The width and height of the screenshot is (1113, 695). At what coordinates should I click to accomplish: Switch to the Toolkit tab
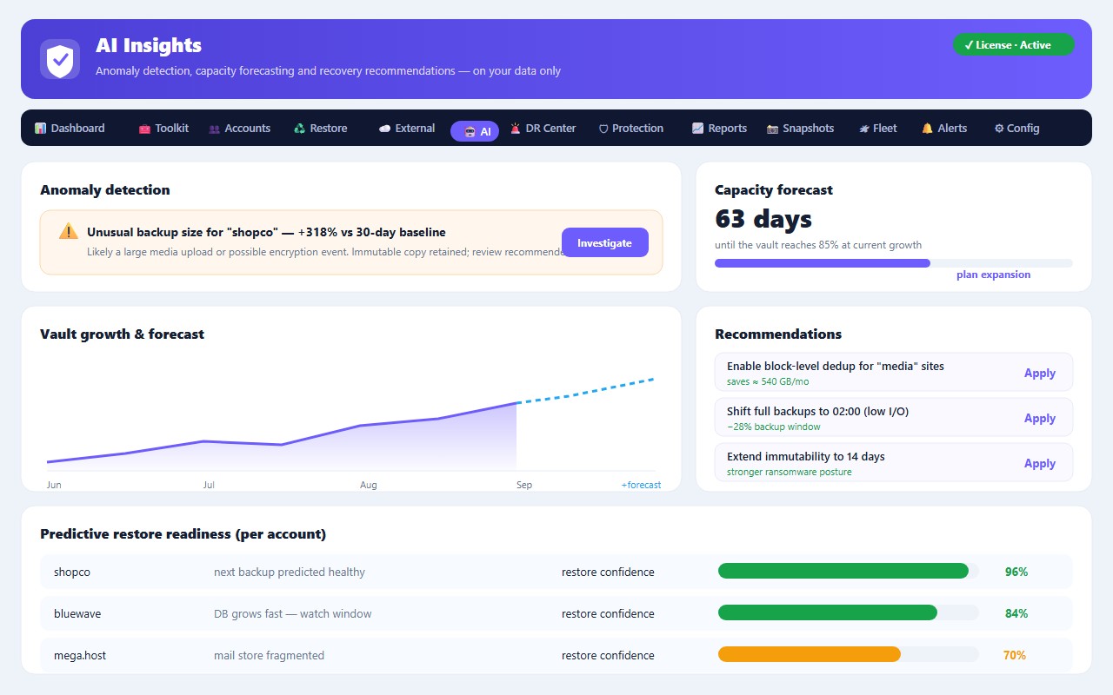163,128
